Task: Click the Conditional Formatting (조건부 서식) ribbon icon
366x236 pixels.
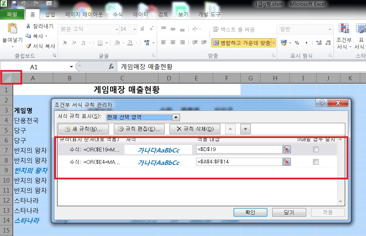Action: [x=344, y=29]
